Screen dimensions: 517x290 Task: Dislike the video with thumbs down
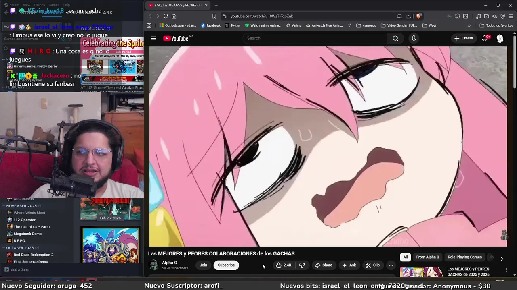click(x=302, y=265)
